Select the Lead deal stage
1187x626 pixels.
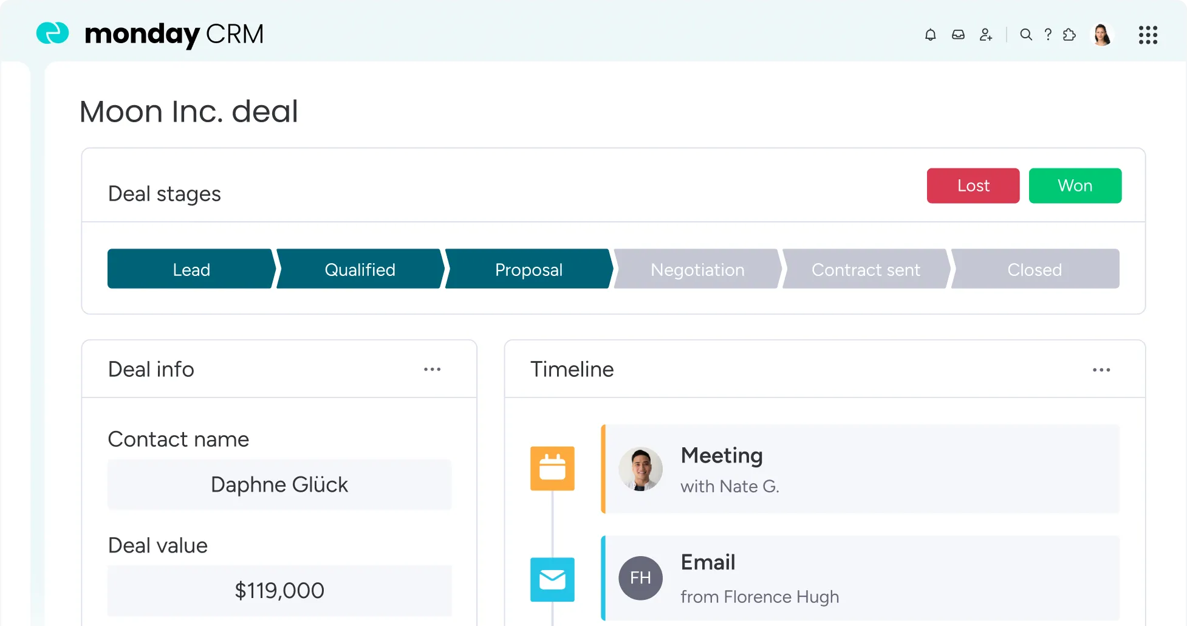pos(191,269)
